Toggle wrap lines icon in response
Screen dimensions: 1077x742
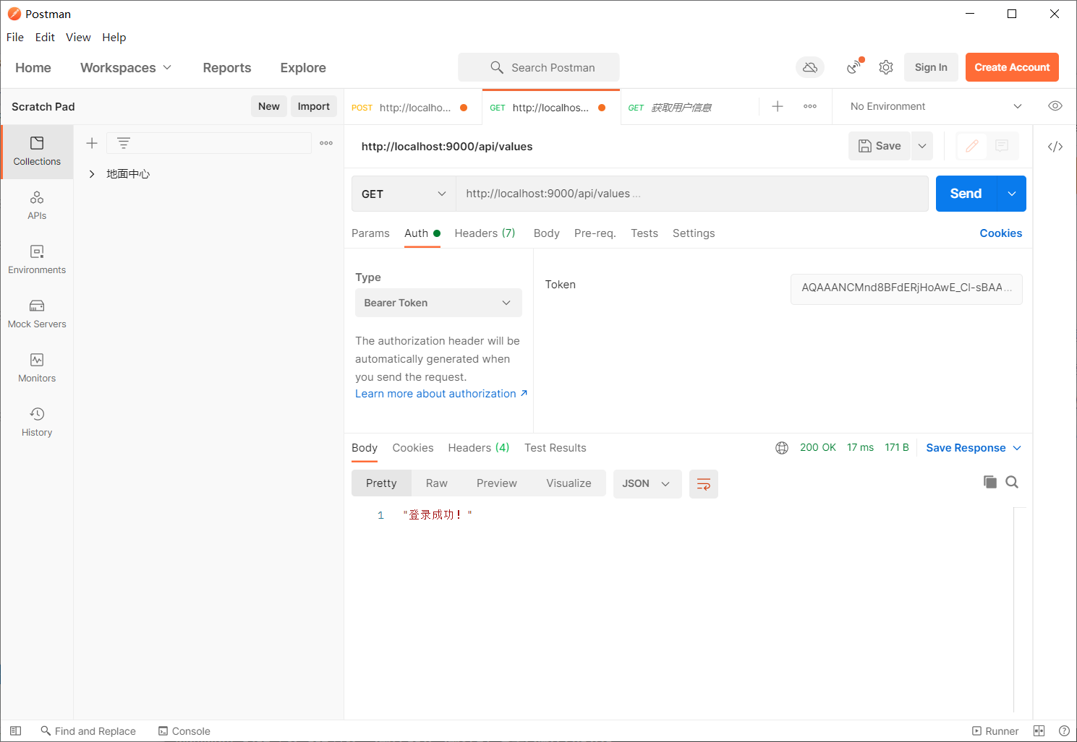(704, 484)
